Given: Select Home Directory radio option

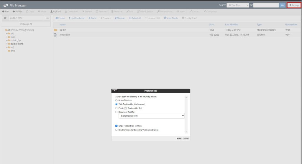Looking at the screenshot, I should [x=116, y=100].
